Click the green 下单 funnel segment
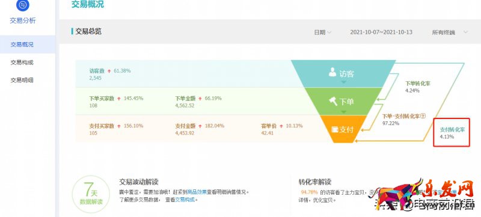The image size is (481, 217). (x=343, y=102)
